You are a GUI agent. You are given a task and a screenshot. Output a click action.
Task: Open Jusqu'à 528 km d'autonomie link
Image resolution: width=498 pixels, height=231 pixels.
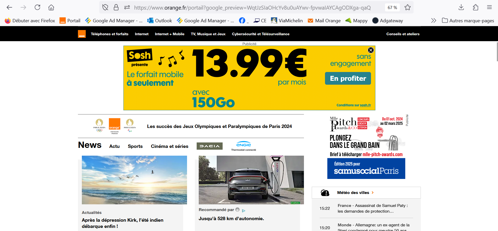[x=231, y=219]
